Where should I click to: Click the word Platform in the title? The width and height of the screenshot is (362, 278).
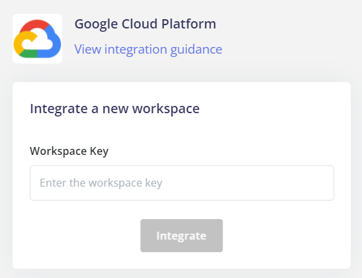(x=189, y=24)
